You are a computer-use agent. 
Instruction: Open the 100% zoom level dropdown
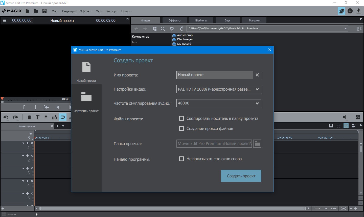coord(326,208)
